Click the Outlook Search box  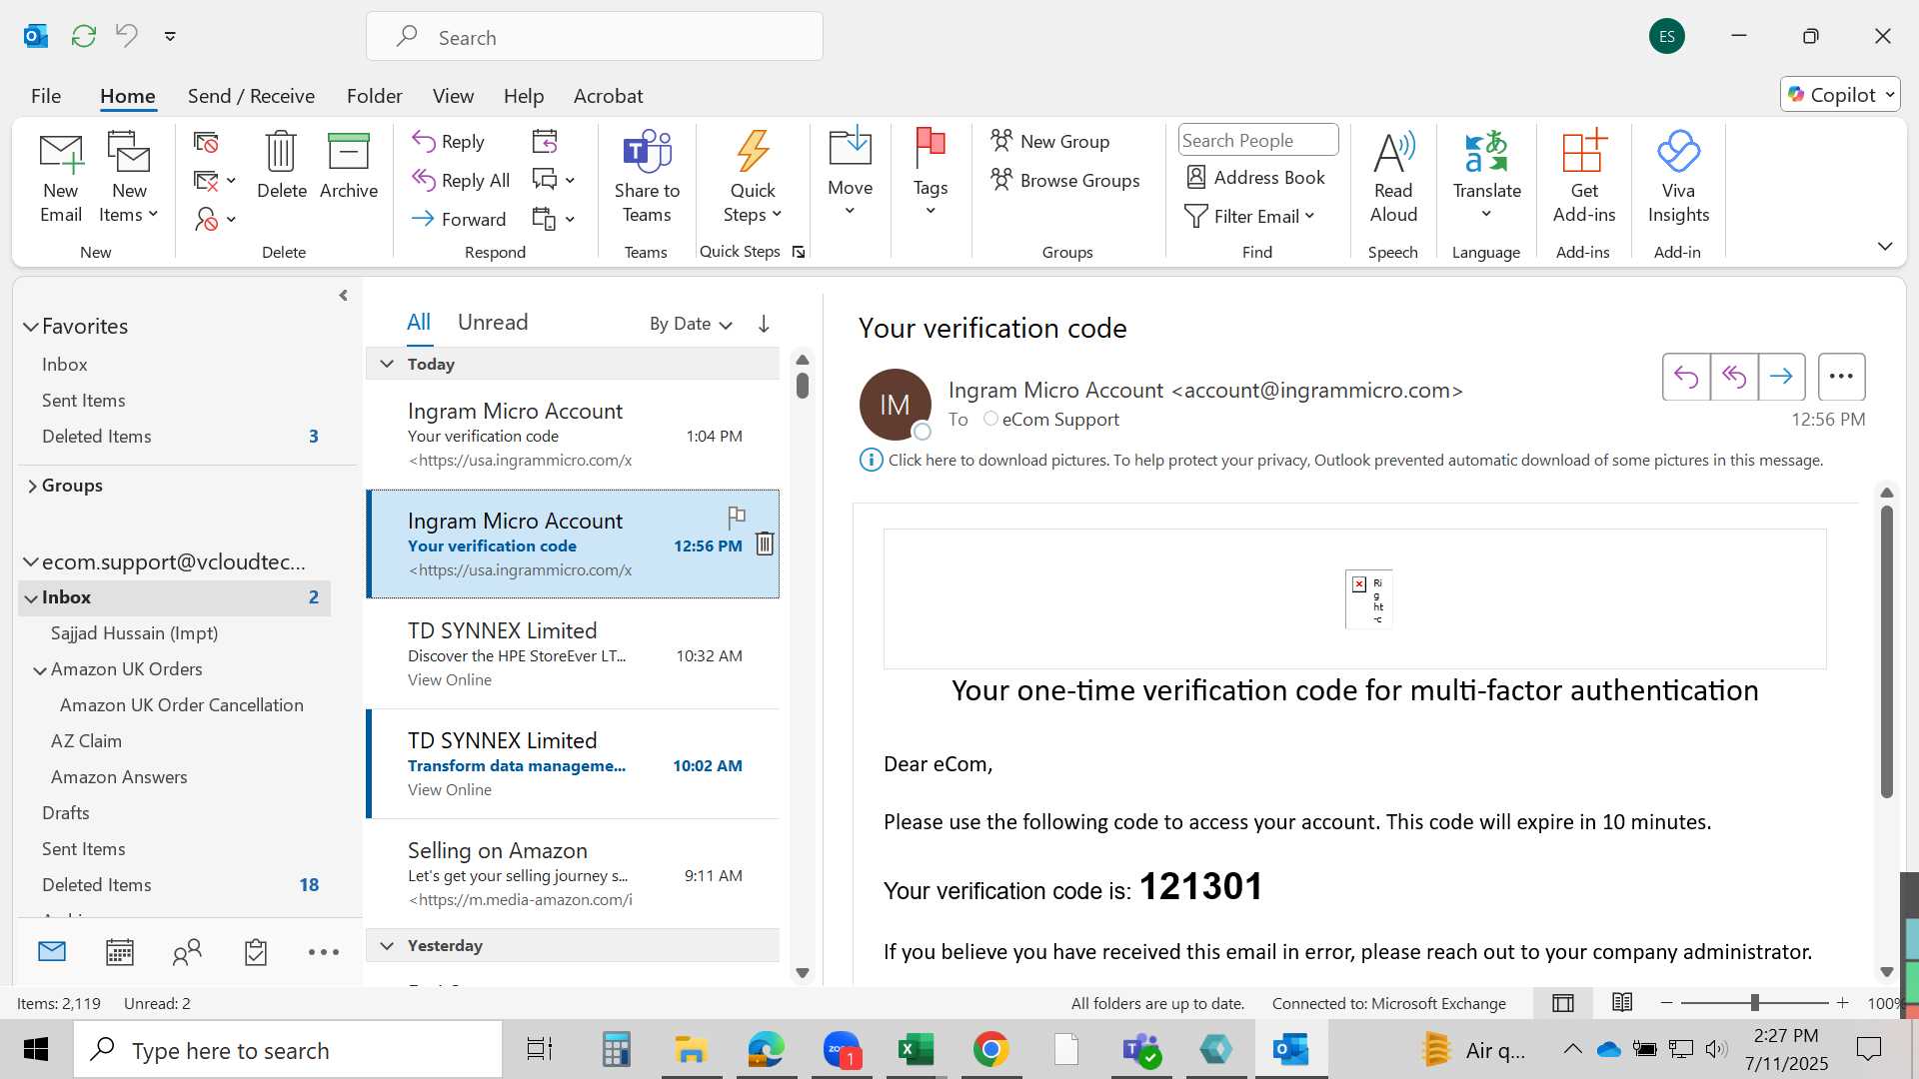tap(595, 37)
